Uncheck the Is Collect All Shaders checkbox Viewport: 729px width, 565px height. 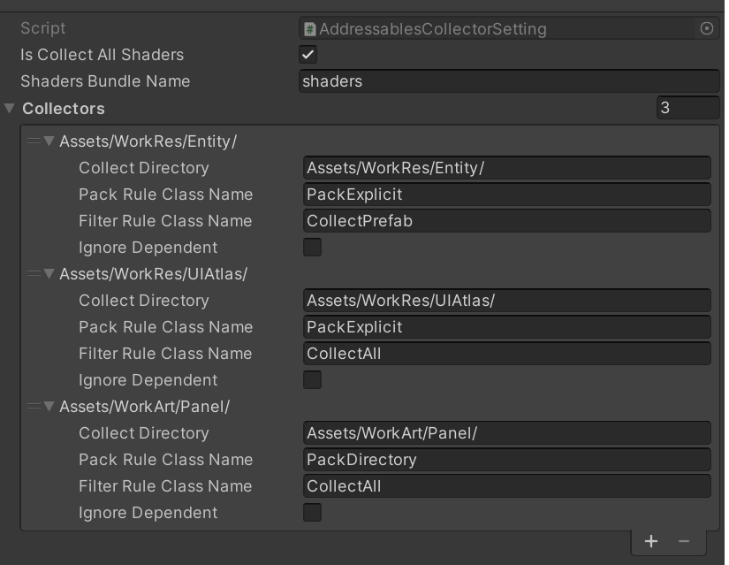(x=308, y=55)
